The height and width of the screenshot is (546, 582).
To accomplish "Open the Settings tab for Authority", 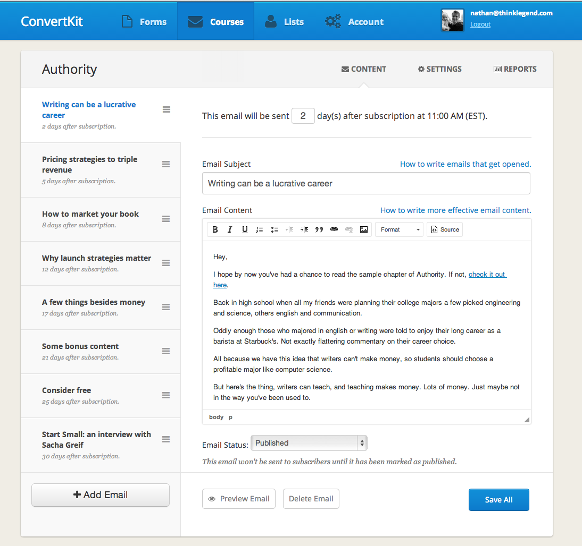I will tap(439, 69).
